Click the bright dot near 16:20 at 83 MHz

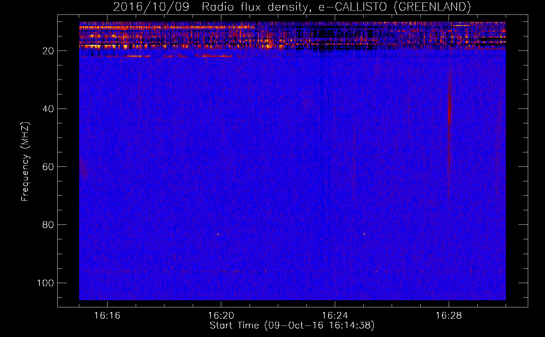(x=218, y=234)
